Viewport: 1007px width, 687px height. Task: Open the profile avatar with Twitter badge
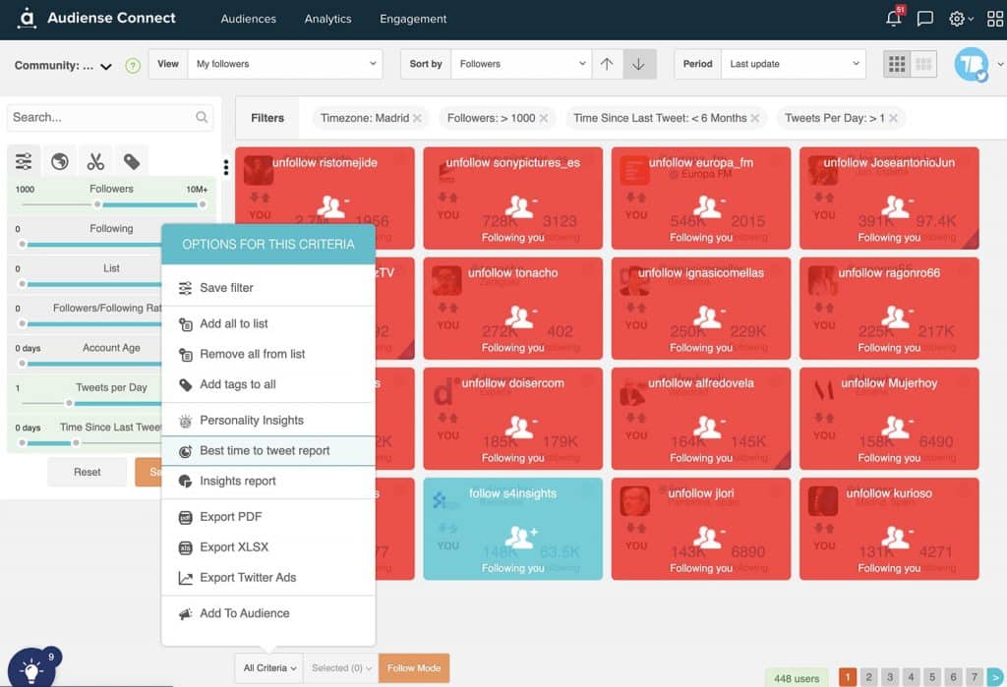coord(971,64)
